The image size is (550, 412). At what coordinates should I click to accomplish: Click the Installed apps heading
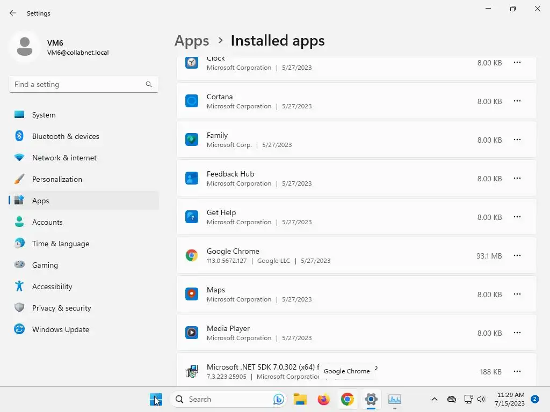pos(278,41)
